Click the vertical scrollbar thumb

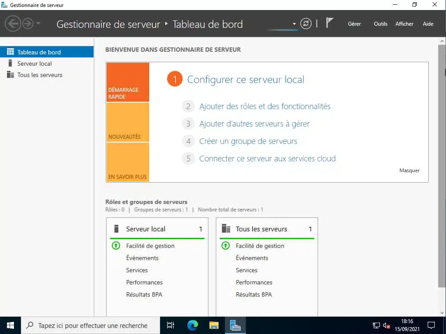(442, 166)
